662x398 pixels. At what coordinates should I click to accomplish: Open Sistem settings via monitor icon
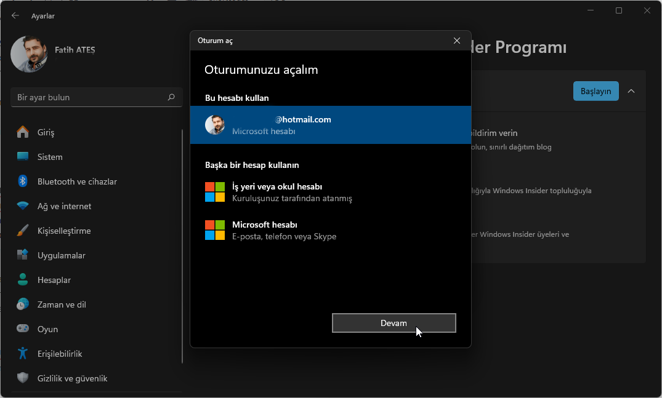click(x=23, y=157)
